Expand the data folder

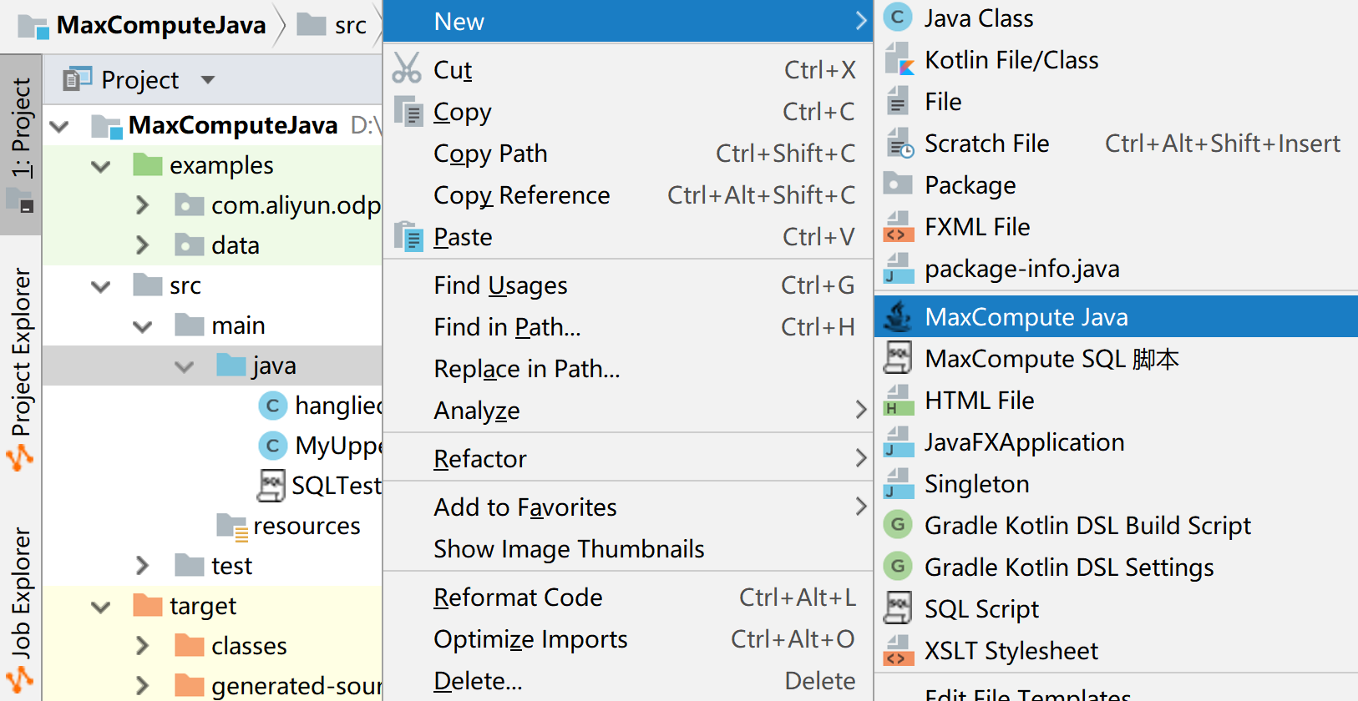pos(142,245)
